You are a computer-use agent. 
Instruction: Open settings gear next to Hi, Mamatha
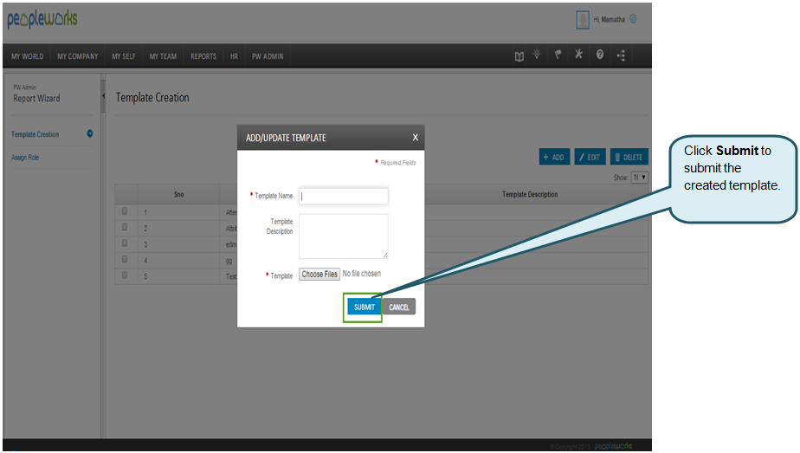coord(633,19)
